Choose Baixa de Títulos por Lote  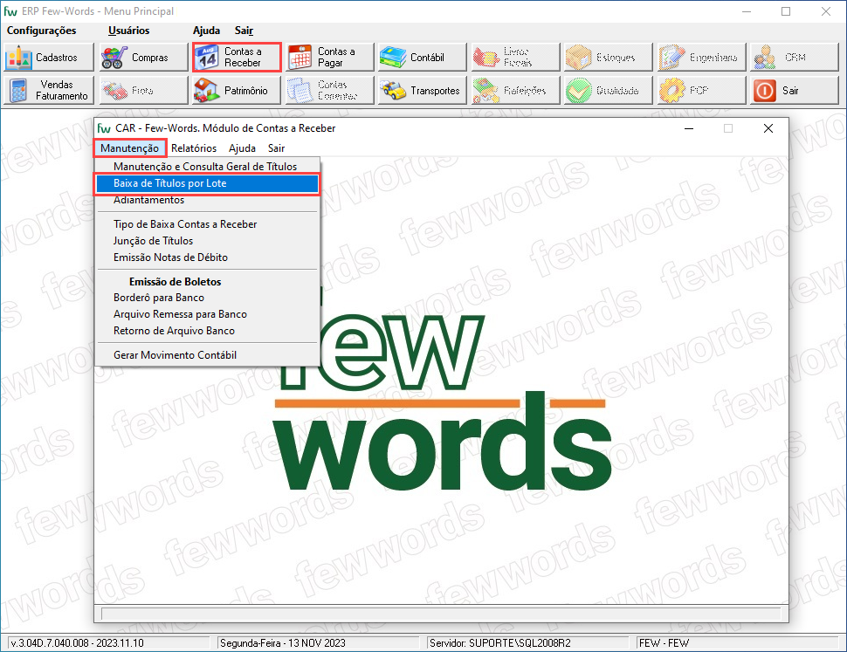207,183
